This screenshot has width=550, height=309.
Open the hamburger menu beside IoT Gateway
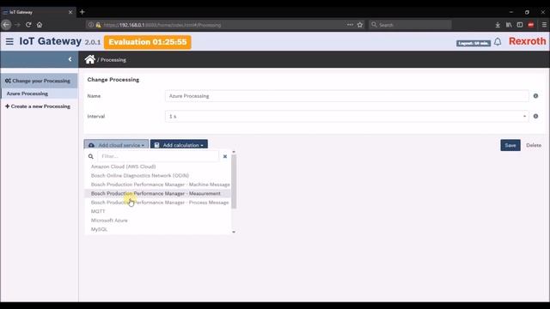click(x=9, y=41)
